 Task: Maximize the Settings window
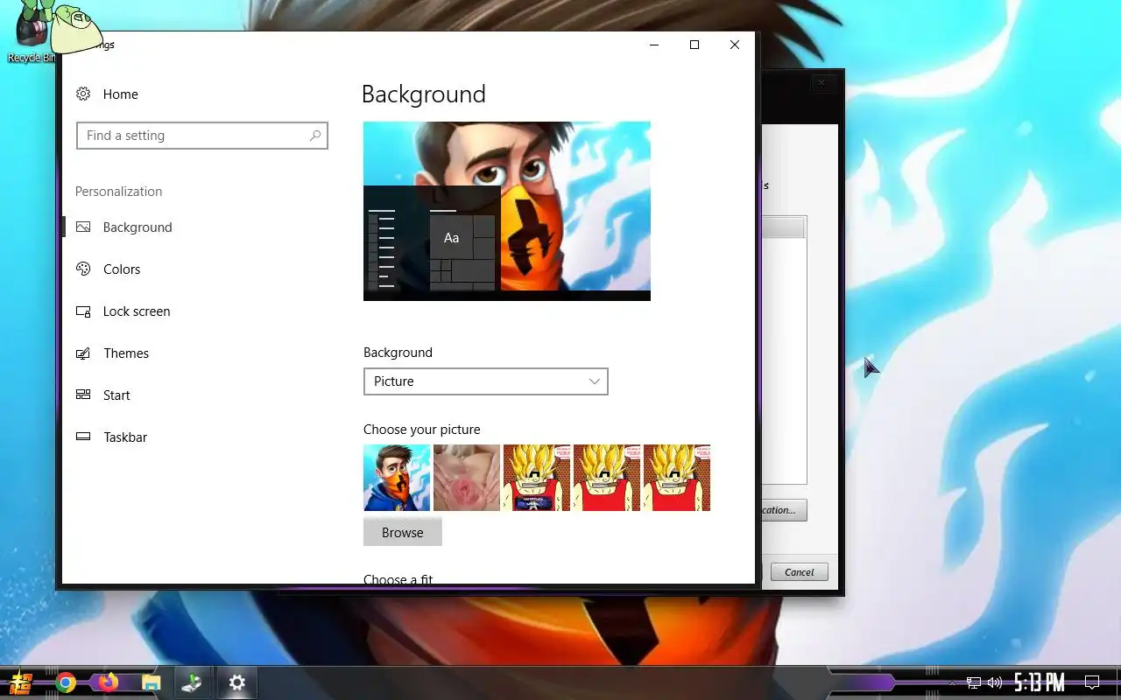[x=694, y=45]
